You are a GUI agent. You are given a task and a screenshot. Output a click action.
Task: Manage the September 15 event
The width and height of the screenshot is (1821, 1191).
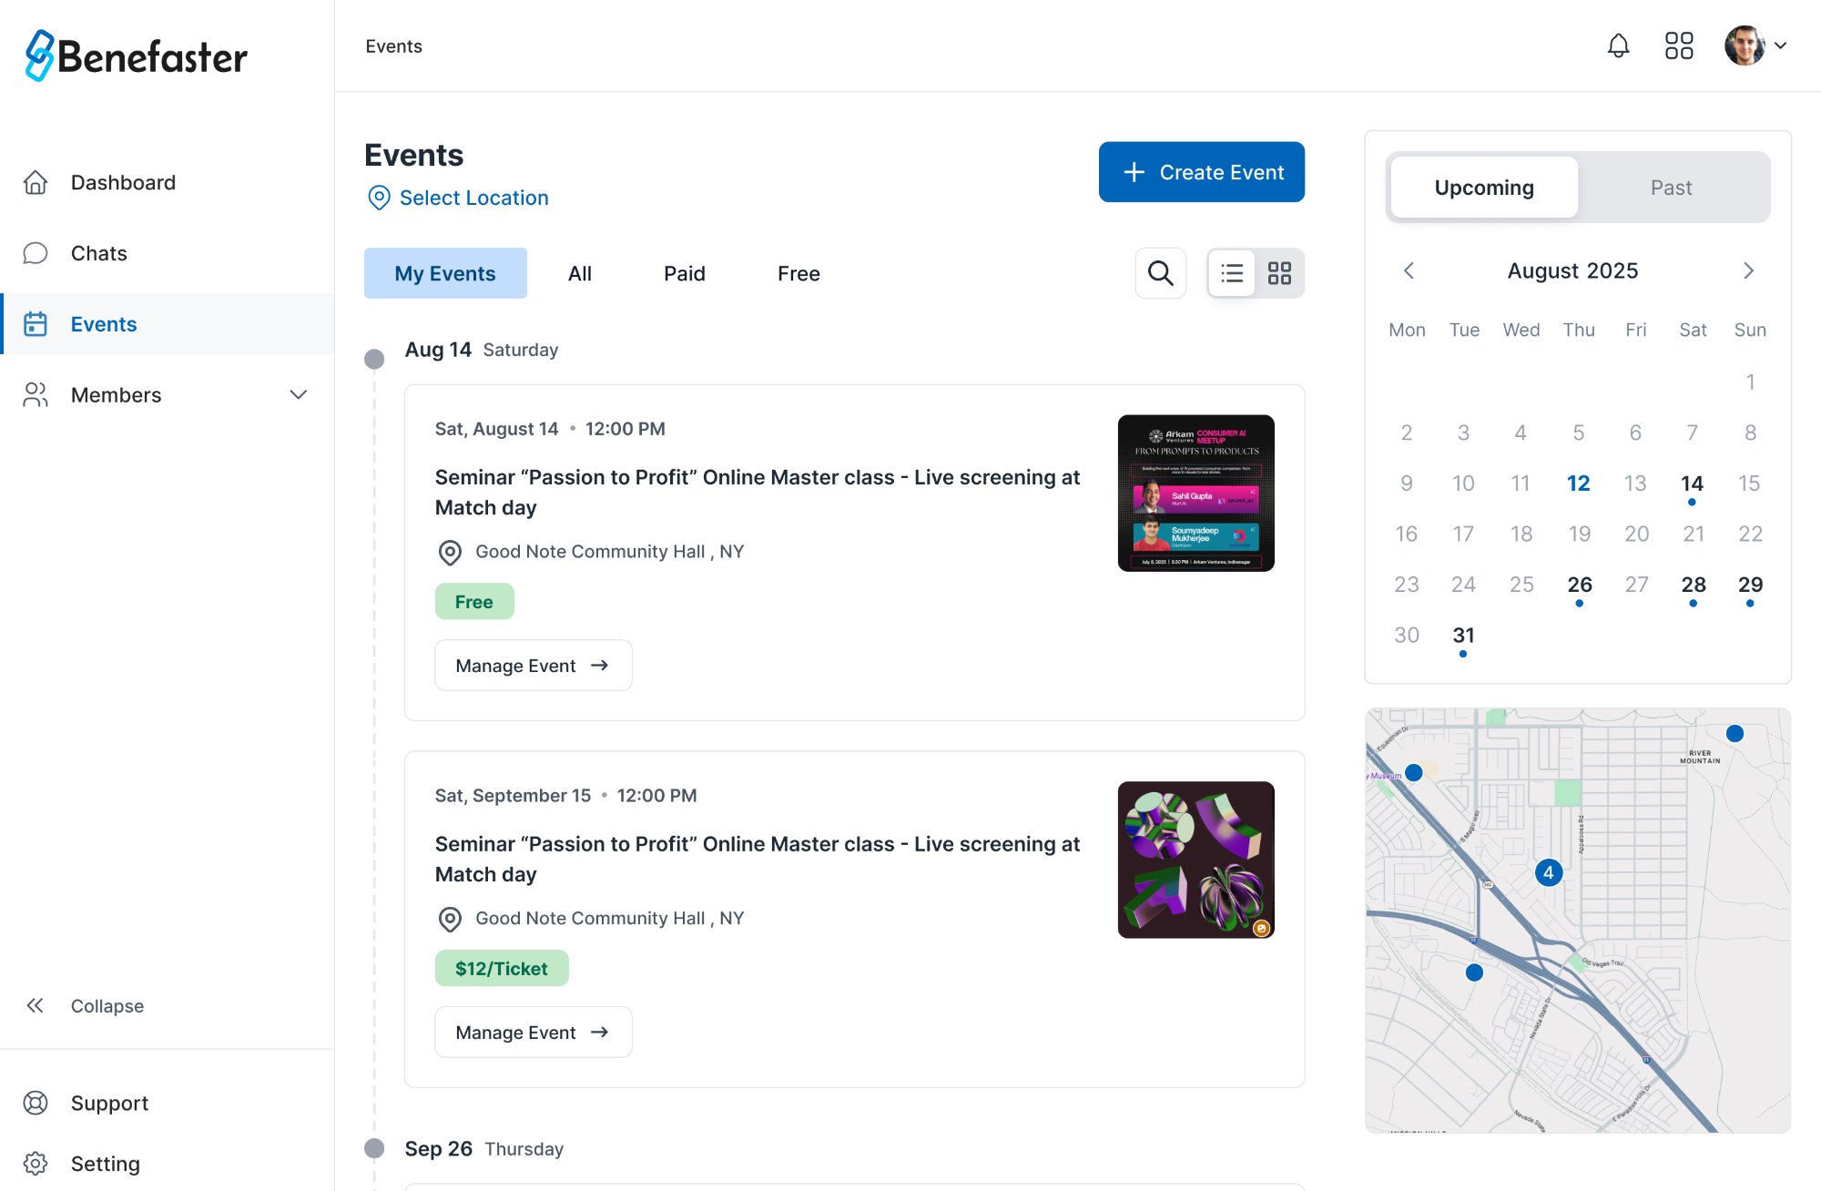click(533, 1032)
